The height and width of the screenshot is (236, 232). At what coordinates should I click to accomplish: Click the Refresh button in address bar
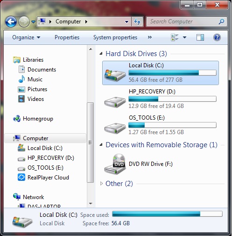(x=137, y=21)
